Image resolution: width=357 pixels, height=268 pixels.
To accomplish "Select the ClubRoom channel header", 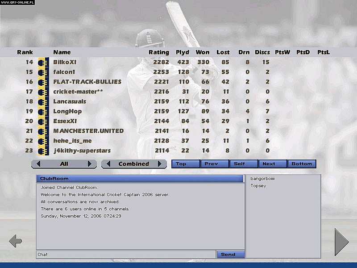I will click(x=138, y=179).
